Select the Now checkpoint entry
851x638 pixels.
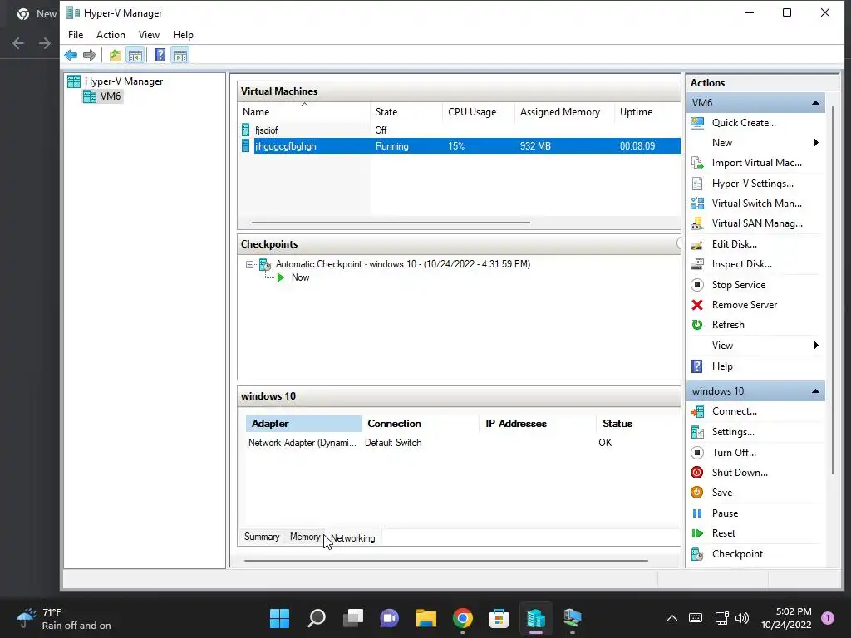[x=300, y=277]
